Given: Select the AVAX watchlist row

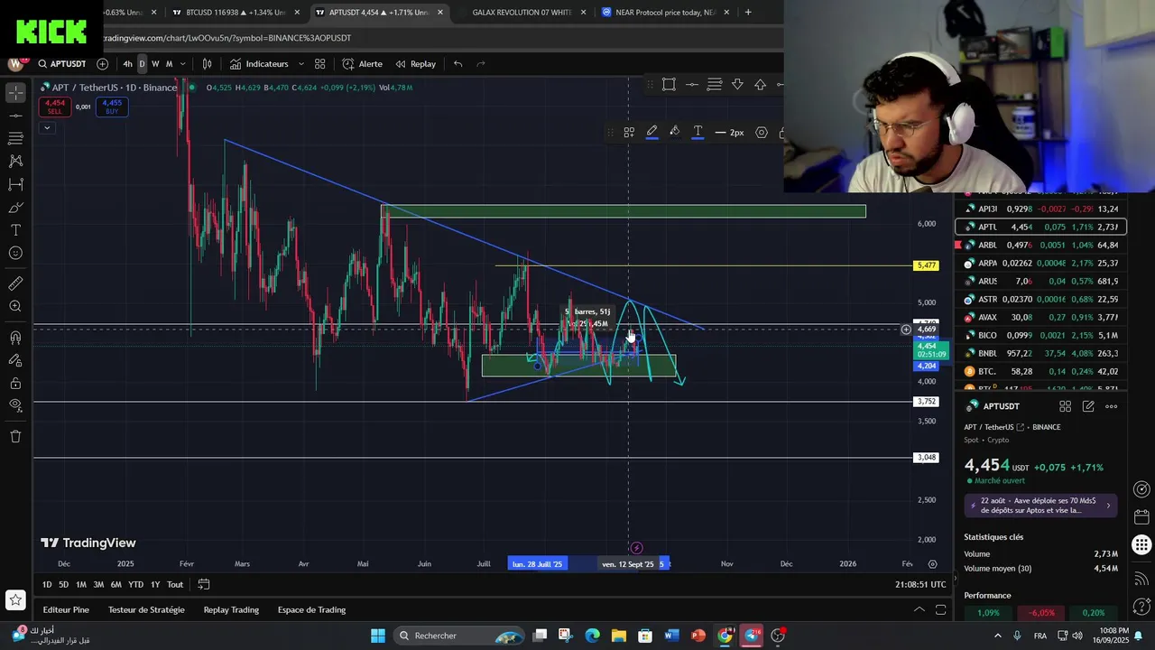Looking at the screenshot, I should [1041, 317].
